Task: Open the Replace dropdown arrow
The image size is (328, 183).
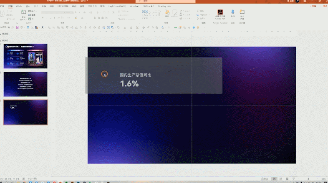Action: click(x=209, y=15)
